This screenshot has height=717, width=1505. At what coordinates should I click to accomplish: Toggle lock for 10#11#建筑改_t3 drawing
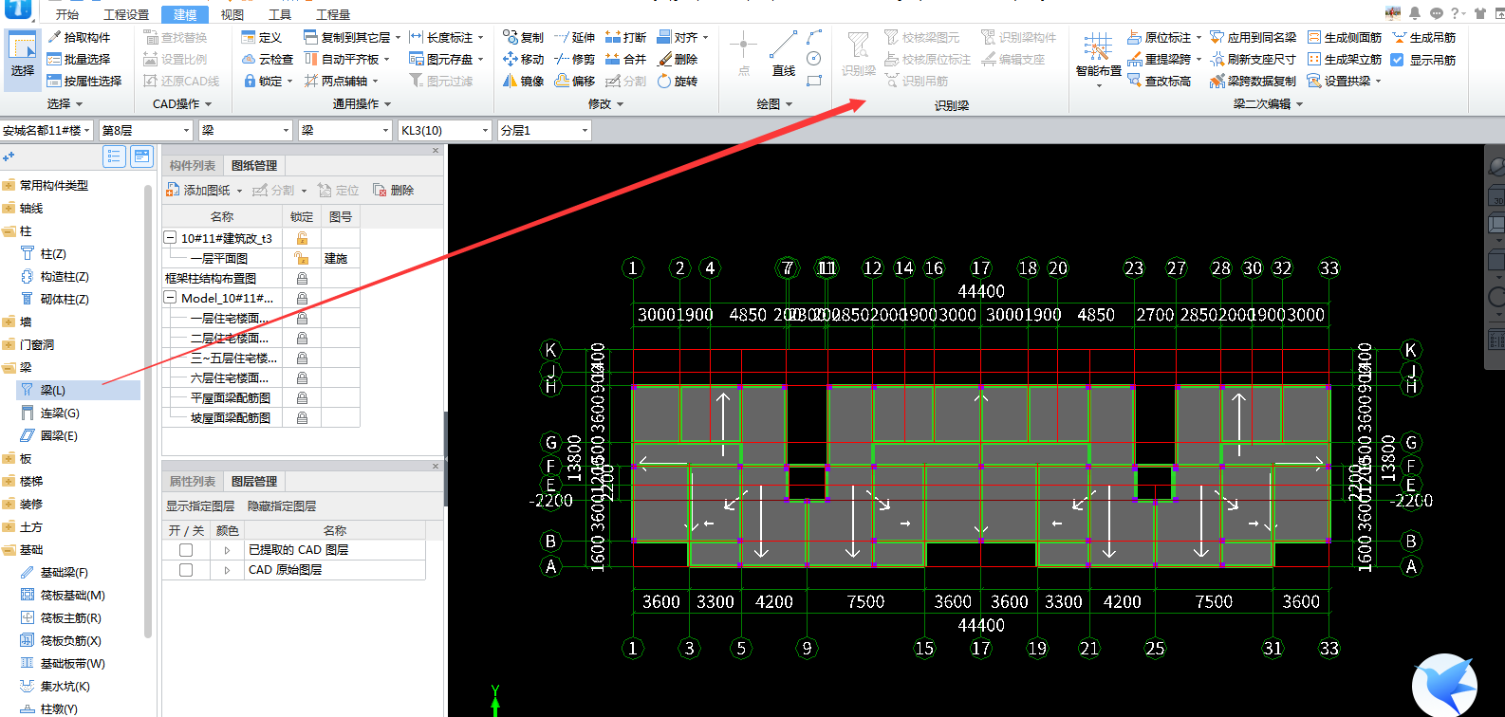(302, 238)
